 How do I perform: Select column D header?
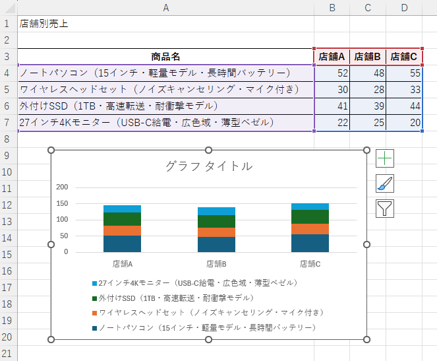coord(404,7)
